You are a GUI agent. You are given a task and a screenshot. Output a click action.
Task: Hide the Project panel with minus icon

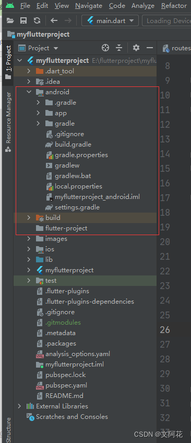click(x=150, y=48)
